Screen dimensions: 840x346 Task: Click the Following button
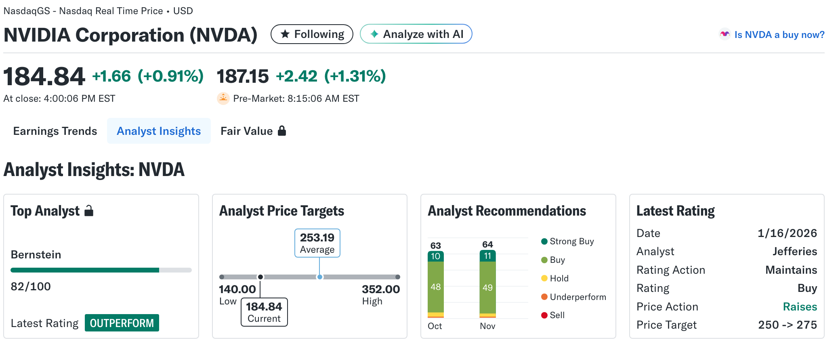(312, 34)
